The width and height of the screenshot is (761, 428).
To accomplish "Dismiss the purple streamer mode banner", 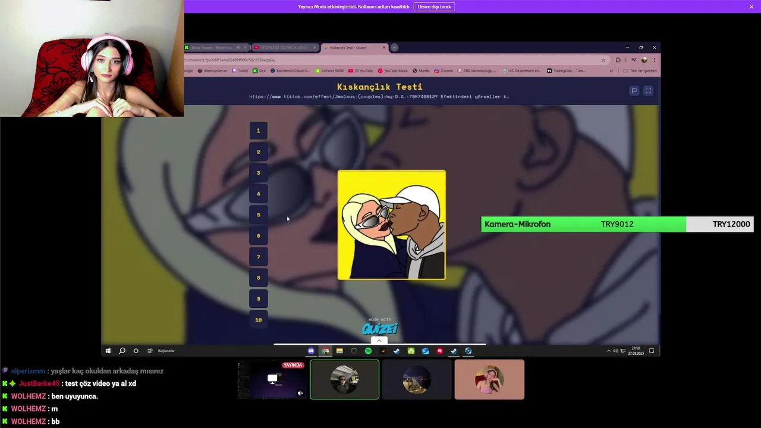I will [x=751, y=7].
